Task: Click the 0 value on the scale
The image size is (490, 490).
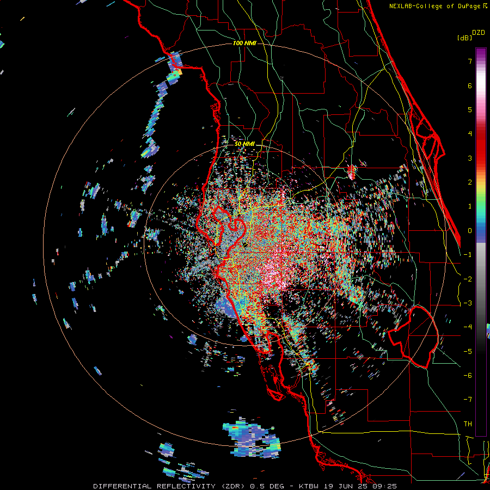Action: [x=470, y=231]
